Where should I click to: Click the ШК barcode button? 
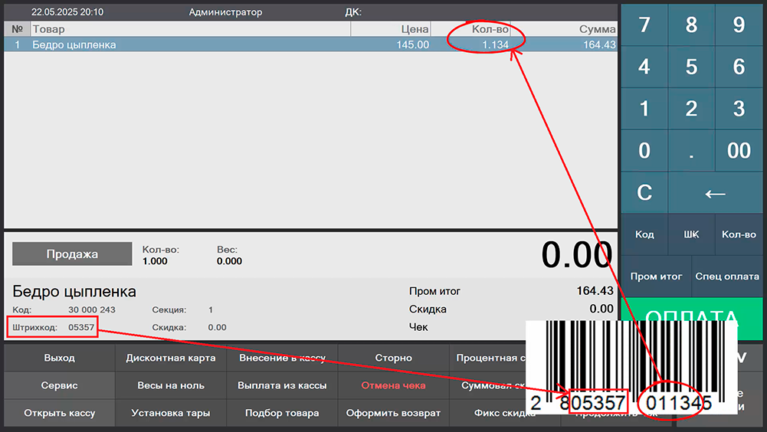691,234
